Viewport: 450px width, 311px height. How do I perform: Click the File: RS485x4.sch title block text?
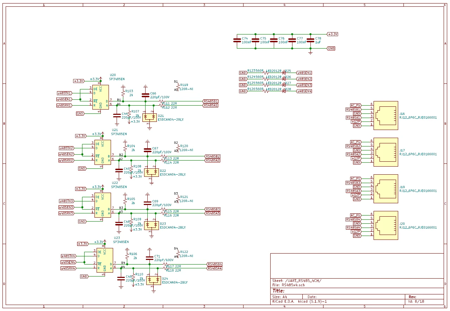point(289,285)
